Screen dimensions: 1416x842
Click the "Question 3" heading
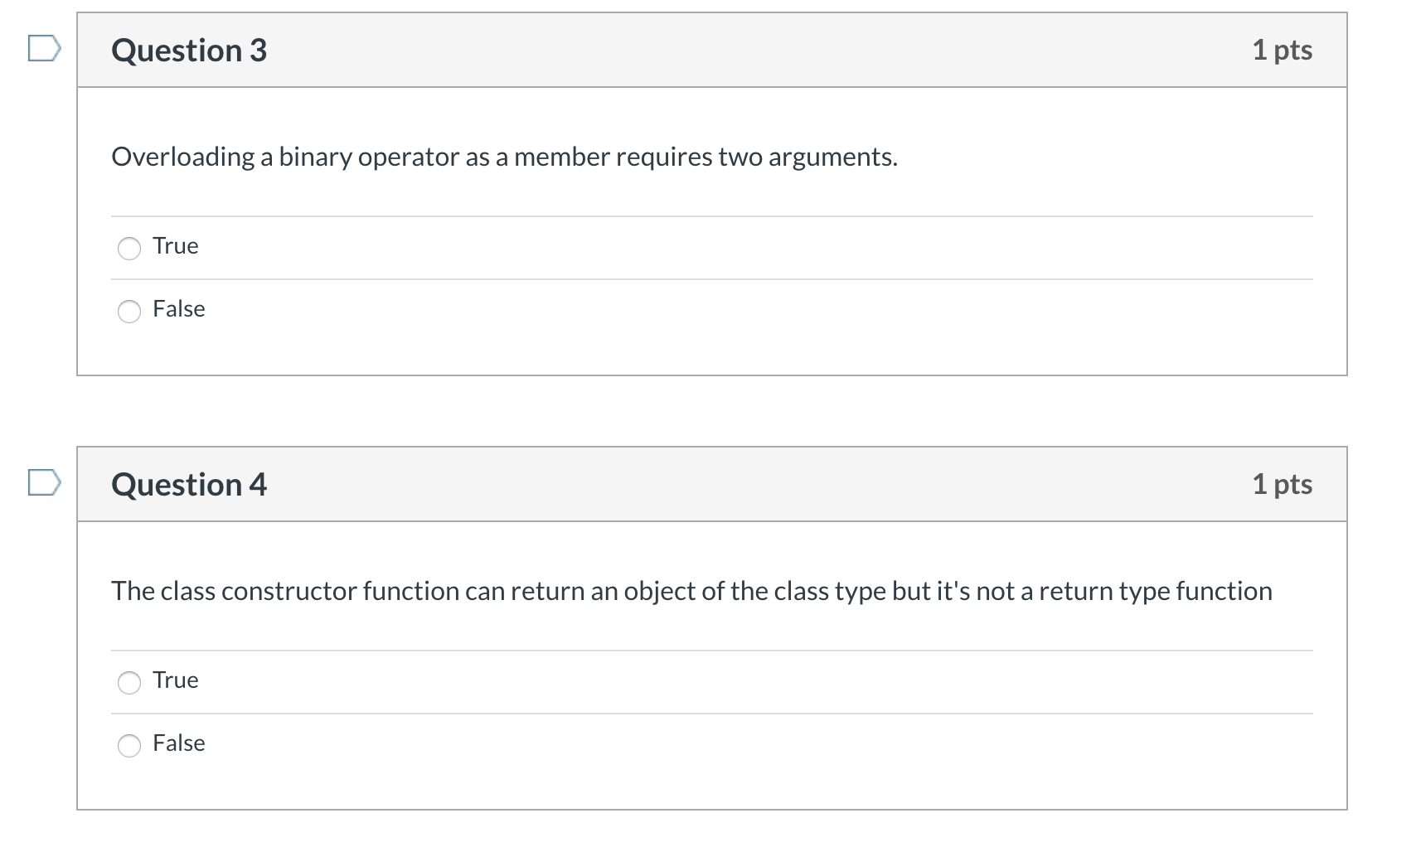coord(189,51)
